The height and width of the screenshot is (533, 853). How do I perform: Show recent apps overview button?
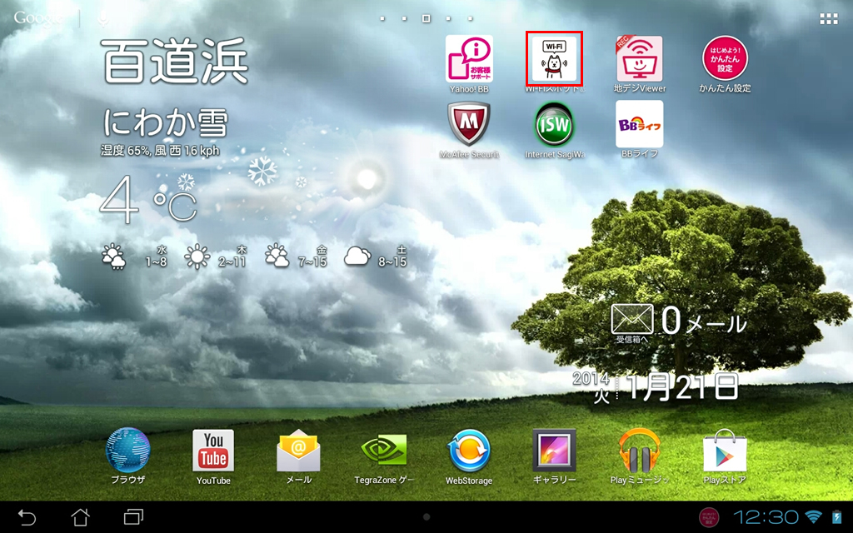click(x=133, y=516)
